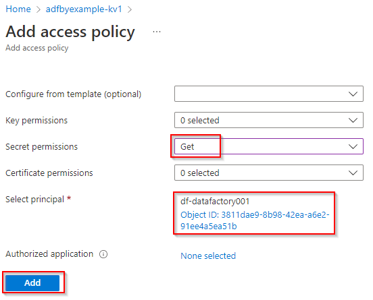The image size is (373, 300).
Task: Click the Add access policy page heading
Action: coord(70,32)
